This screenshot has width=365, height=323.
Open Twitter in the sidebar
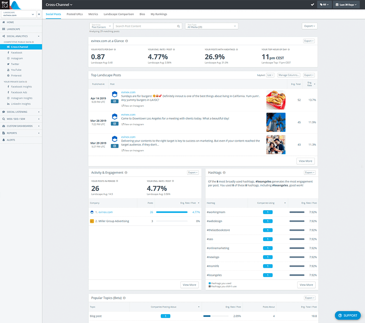click(15, 64)
